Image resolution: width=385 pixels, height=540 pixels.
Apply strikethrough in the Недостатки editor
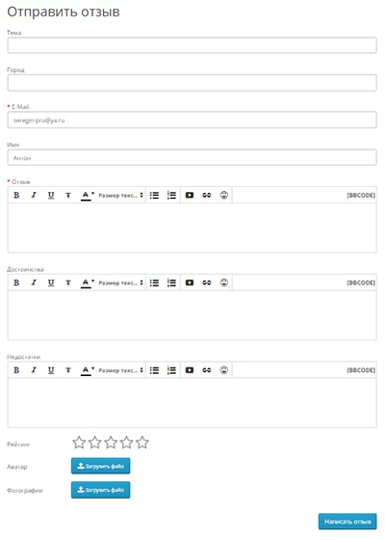tap(68, 370)
